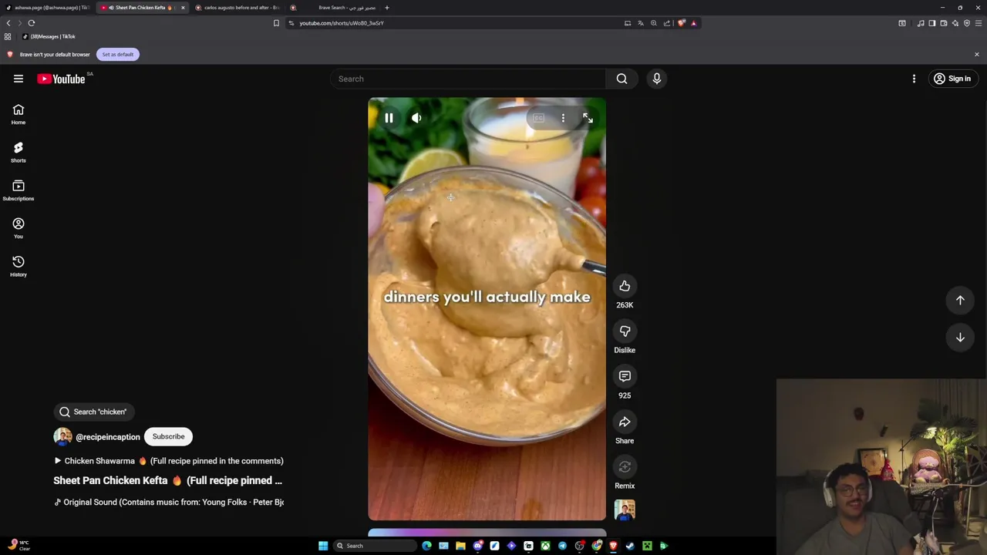Click the Windows Start button
The height and width of the screenshot is (555, 987).
click(x=323, y=546)
